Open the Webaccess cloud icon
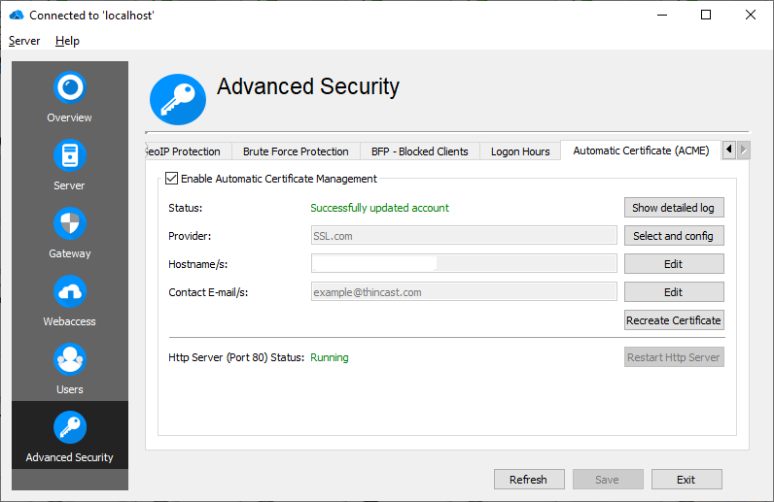 (x=70, y=291)
